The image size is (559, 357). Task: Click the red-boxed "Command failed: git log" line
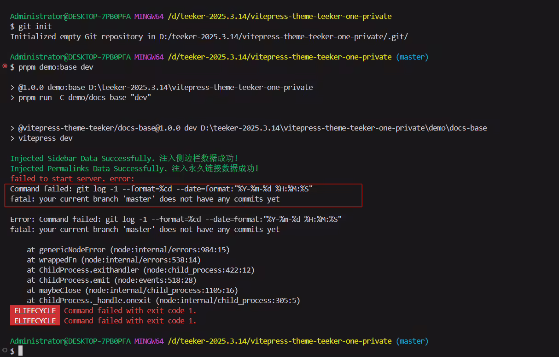[162, 189]
